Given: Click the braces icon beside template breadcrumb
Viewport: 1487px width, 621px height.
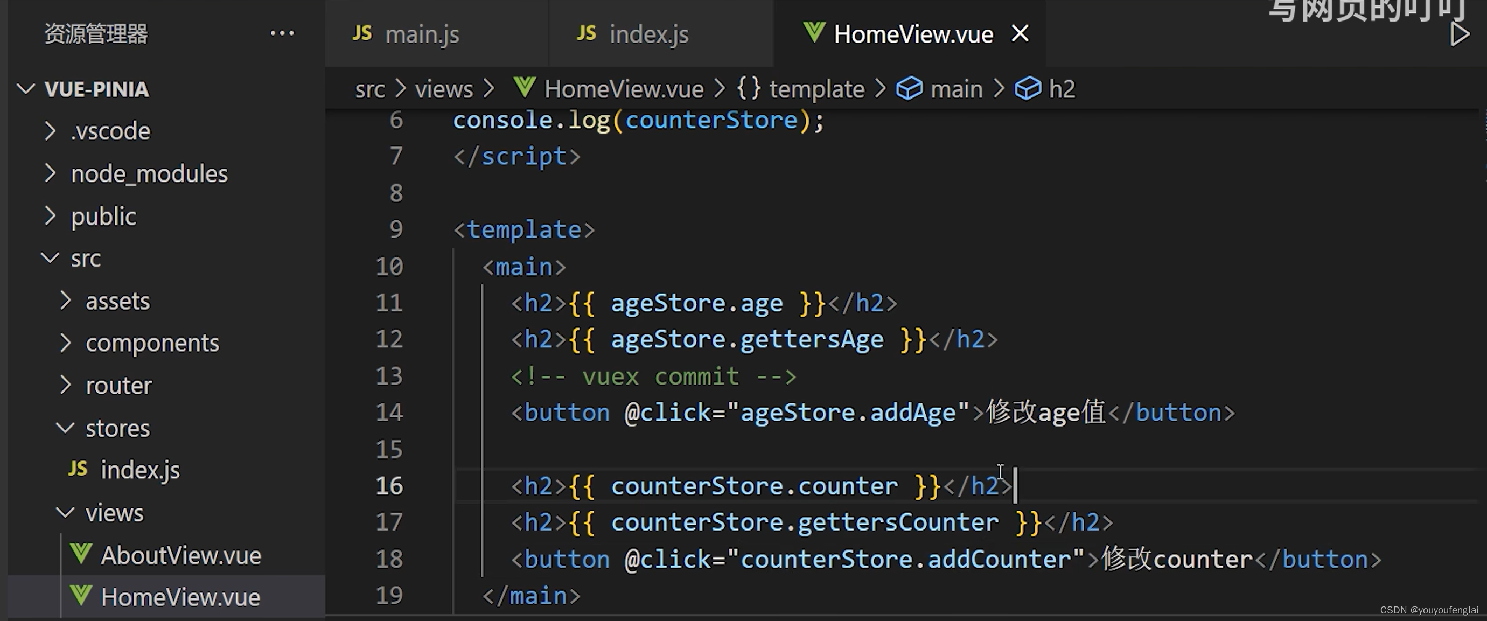Looking at the screenshot, I should point(749,88).
